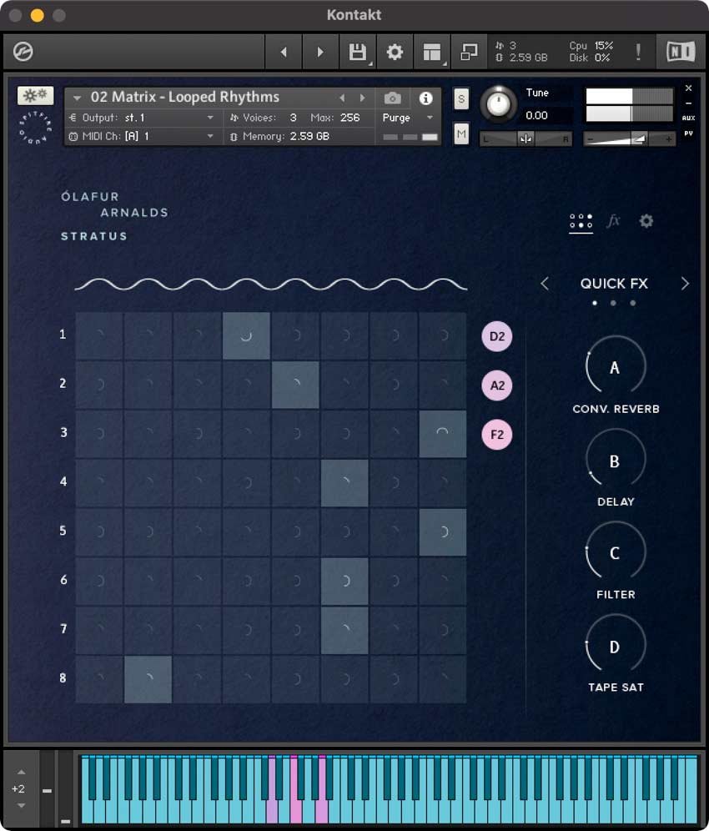Minimize instrument header with minus button
This screenshot has height=831, width=709.
pyautogui.click(x=688, y=103)
